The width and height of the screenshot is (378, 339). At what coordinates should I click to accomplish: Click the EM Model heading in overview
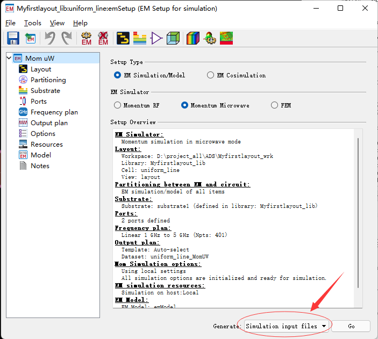tap(131, 300)
